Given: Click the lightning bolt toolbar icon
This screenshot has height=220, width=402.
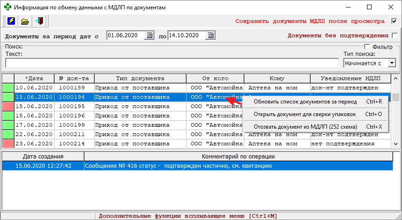Looking at the screenshot, I should coord(11,21).
